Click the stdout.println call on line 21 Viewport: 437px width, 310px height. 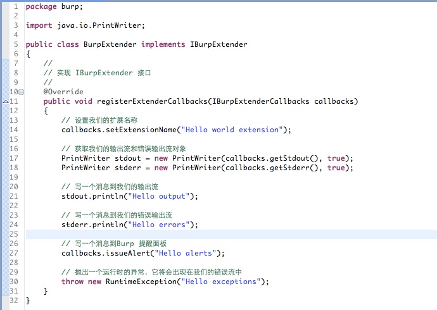point(92,197)
